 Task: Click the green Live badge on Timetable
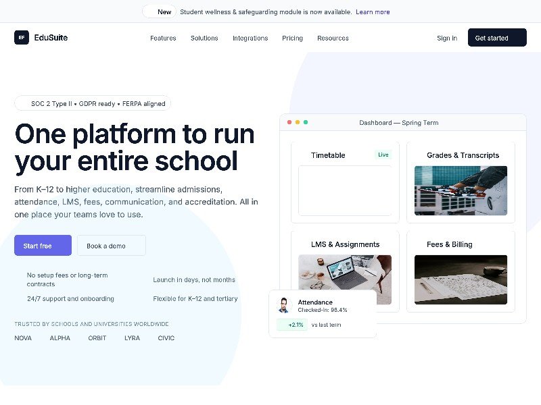(x=383, y=155)
